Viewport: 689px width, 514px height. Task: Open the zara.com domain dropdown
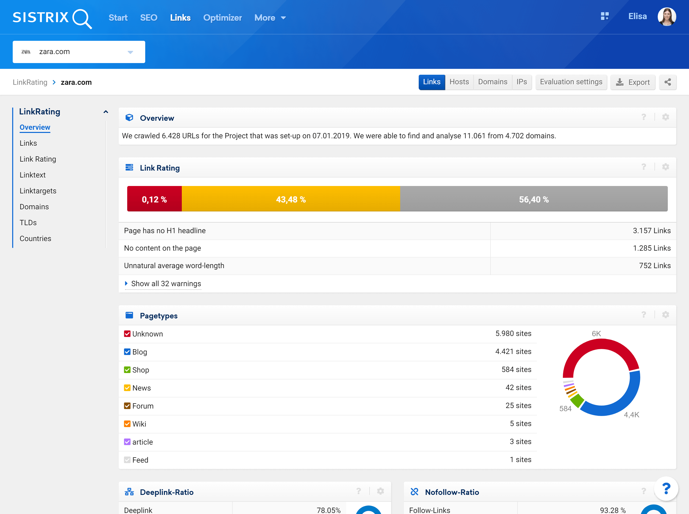(x=79, y=52)
